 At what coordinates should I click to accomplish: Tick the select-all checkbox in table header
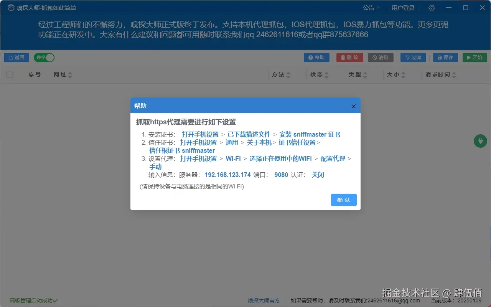(10, 75)
